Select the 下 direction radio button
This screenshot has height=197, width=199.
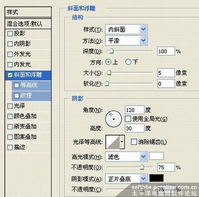tap(128, 62)
